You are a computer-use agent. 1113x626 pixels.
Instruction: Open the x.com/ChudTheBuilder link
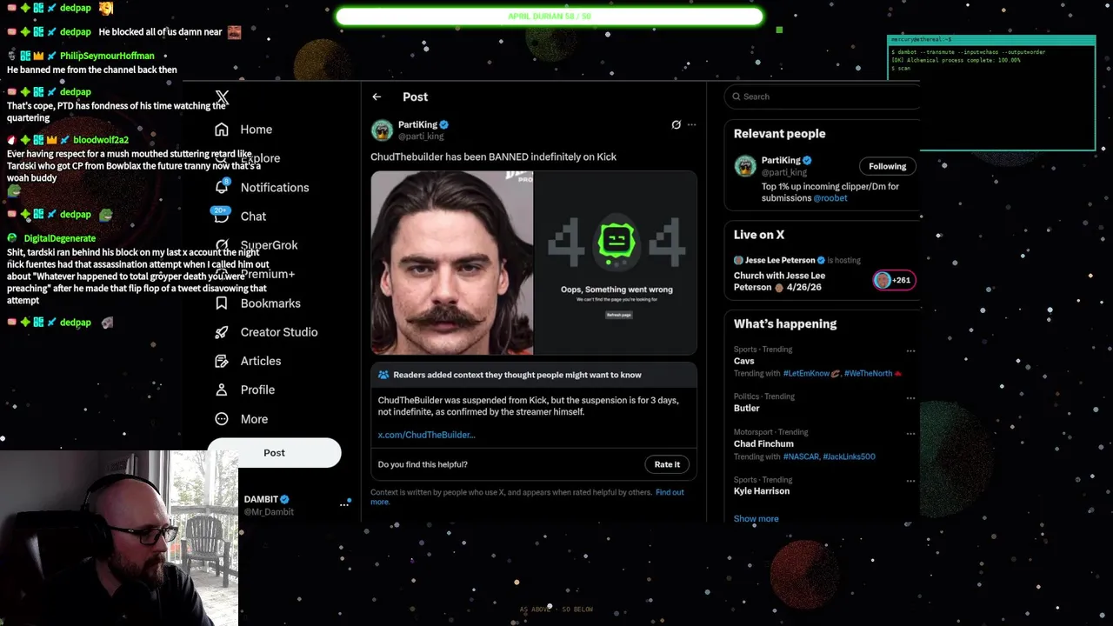(x=426, y=435)
